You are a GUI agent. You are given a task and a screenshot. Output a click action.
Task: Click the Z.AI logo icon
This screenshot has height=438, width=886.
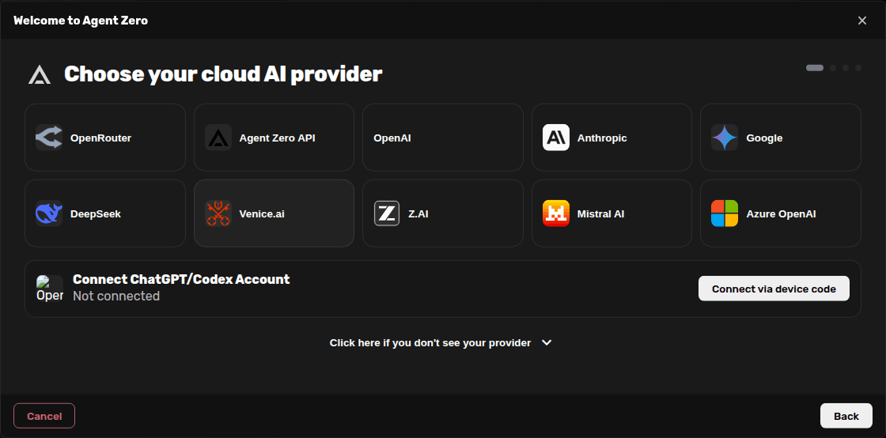pos(387,213)
